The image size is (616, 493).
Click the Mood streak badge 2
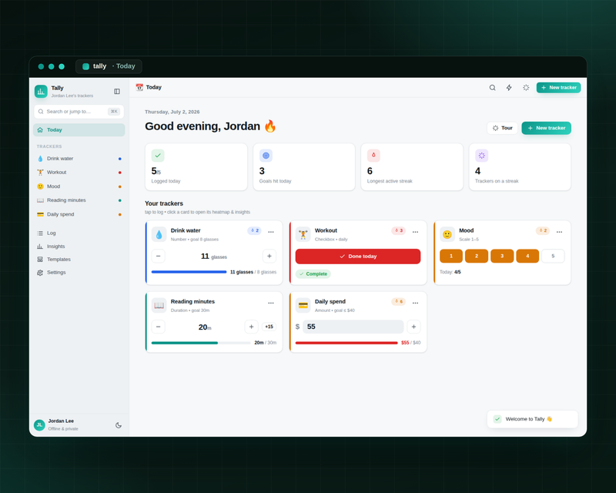[543, 231]
